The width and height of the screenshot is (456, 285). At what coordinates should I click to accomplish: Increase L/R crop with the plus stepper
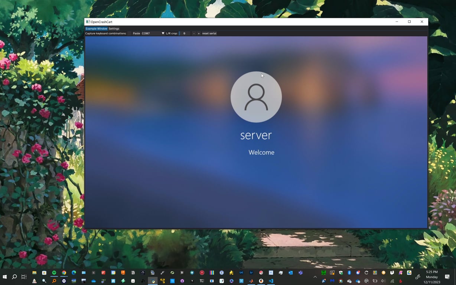click(199, 33)
